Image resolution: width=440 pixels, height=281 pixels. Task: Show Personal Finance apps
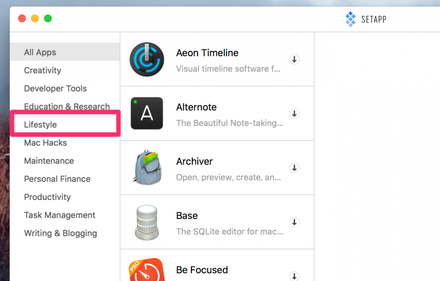[x=57, y=179]
